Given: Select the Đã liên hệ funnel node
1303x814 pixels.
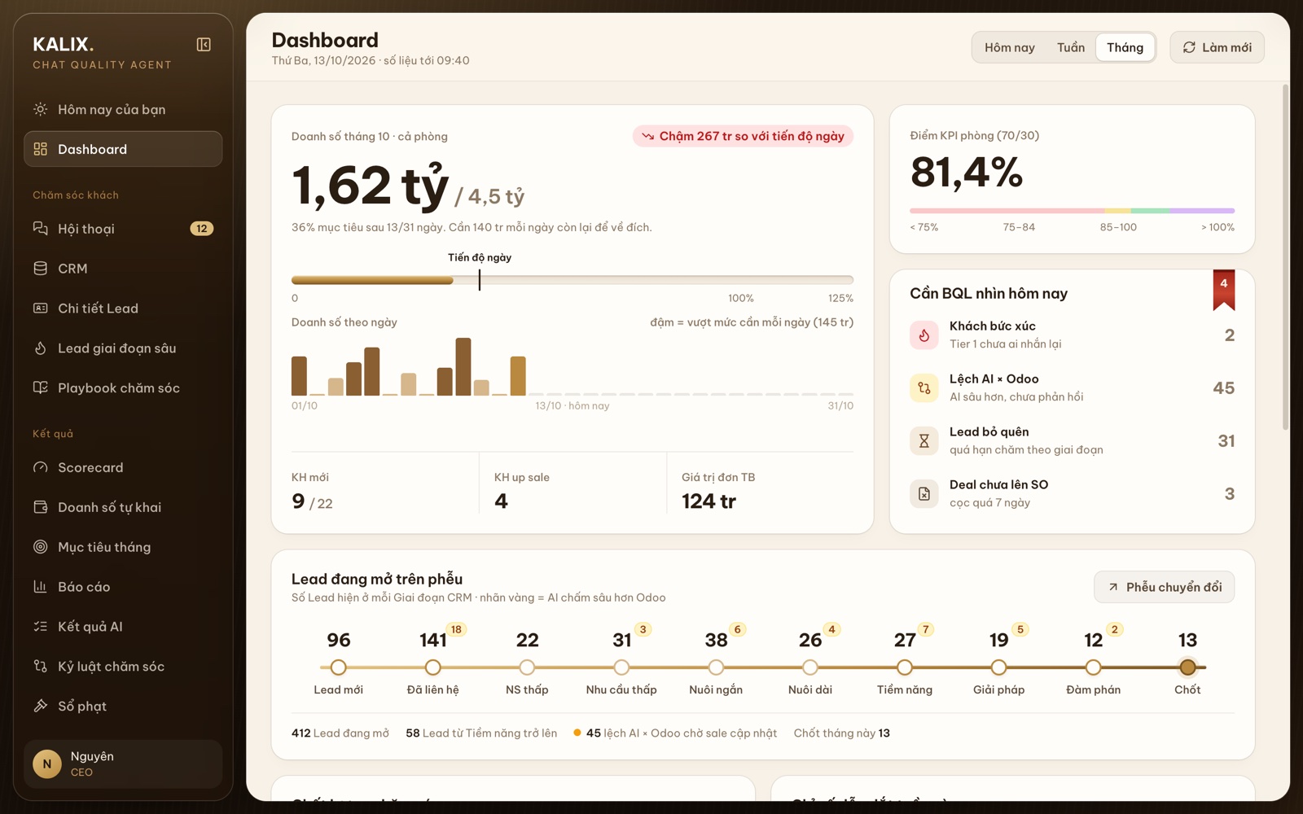Looking at the screenshot, I should (x=433, y=667).
